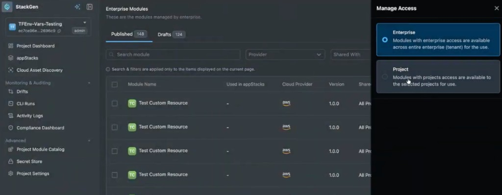Collapse the sidebar with the panel icon
502x195 pixels.
point(90,7)
